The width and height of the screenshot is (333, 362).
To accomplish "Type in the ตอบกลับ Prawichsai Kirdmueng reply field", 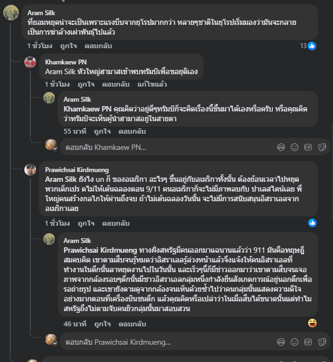I will (162, 342).
